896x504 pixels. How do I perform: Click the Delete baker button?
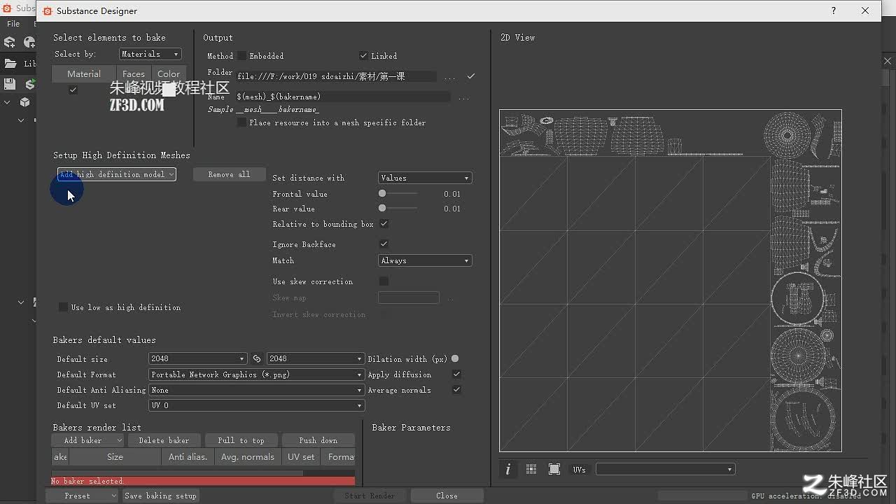click(164, 440)
